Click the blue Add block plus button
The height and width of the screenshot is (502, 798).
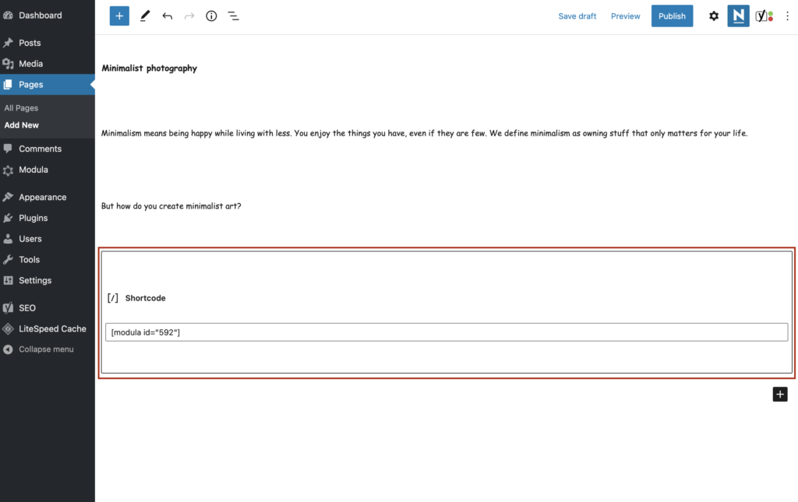[119, 16]
